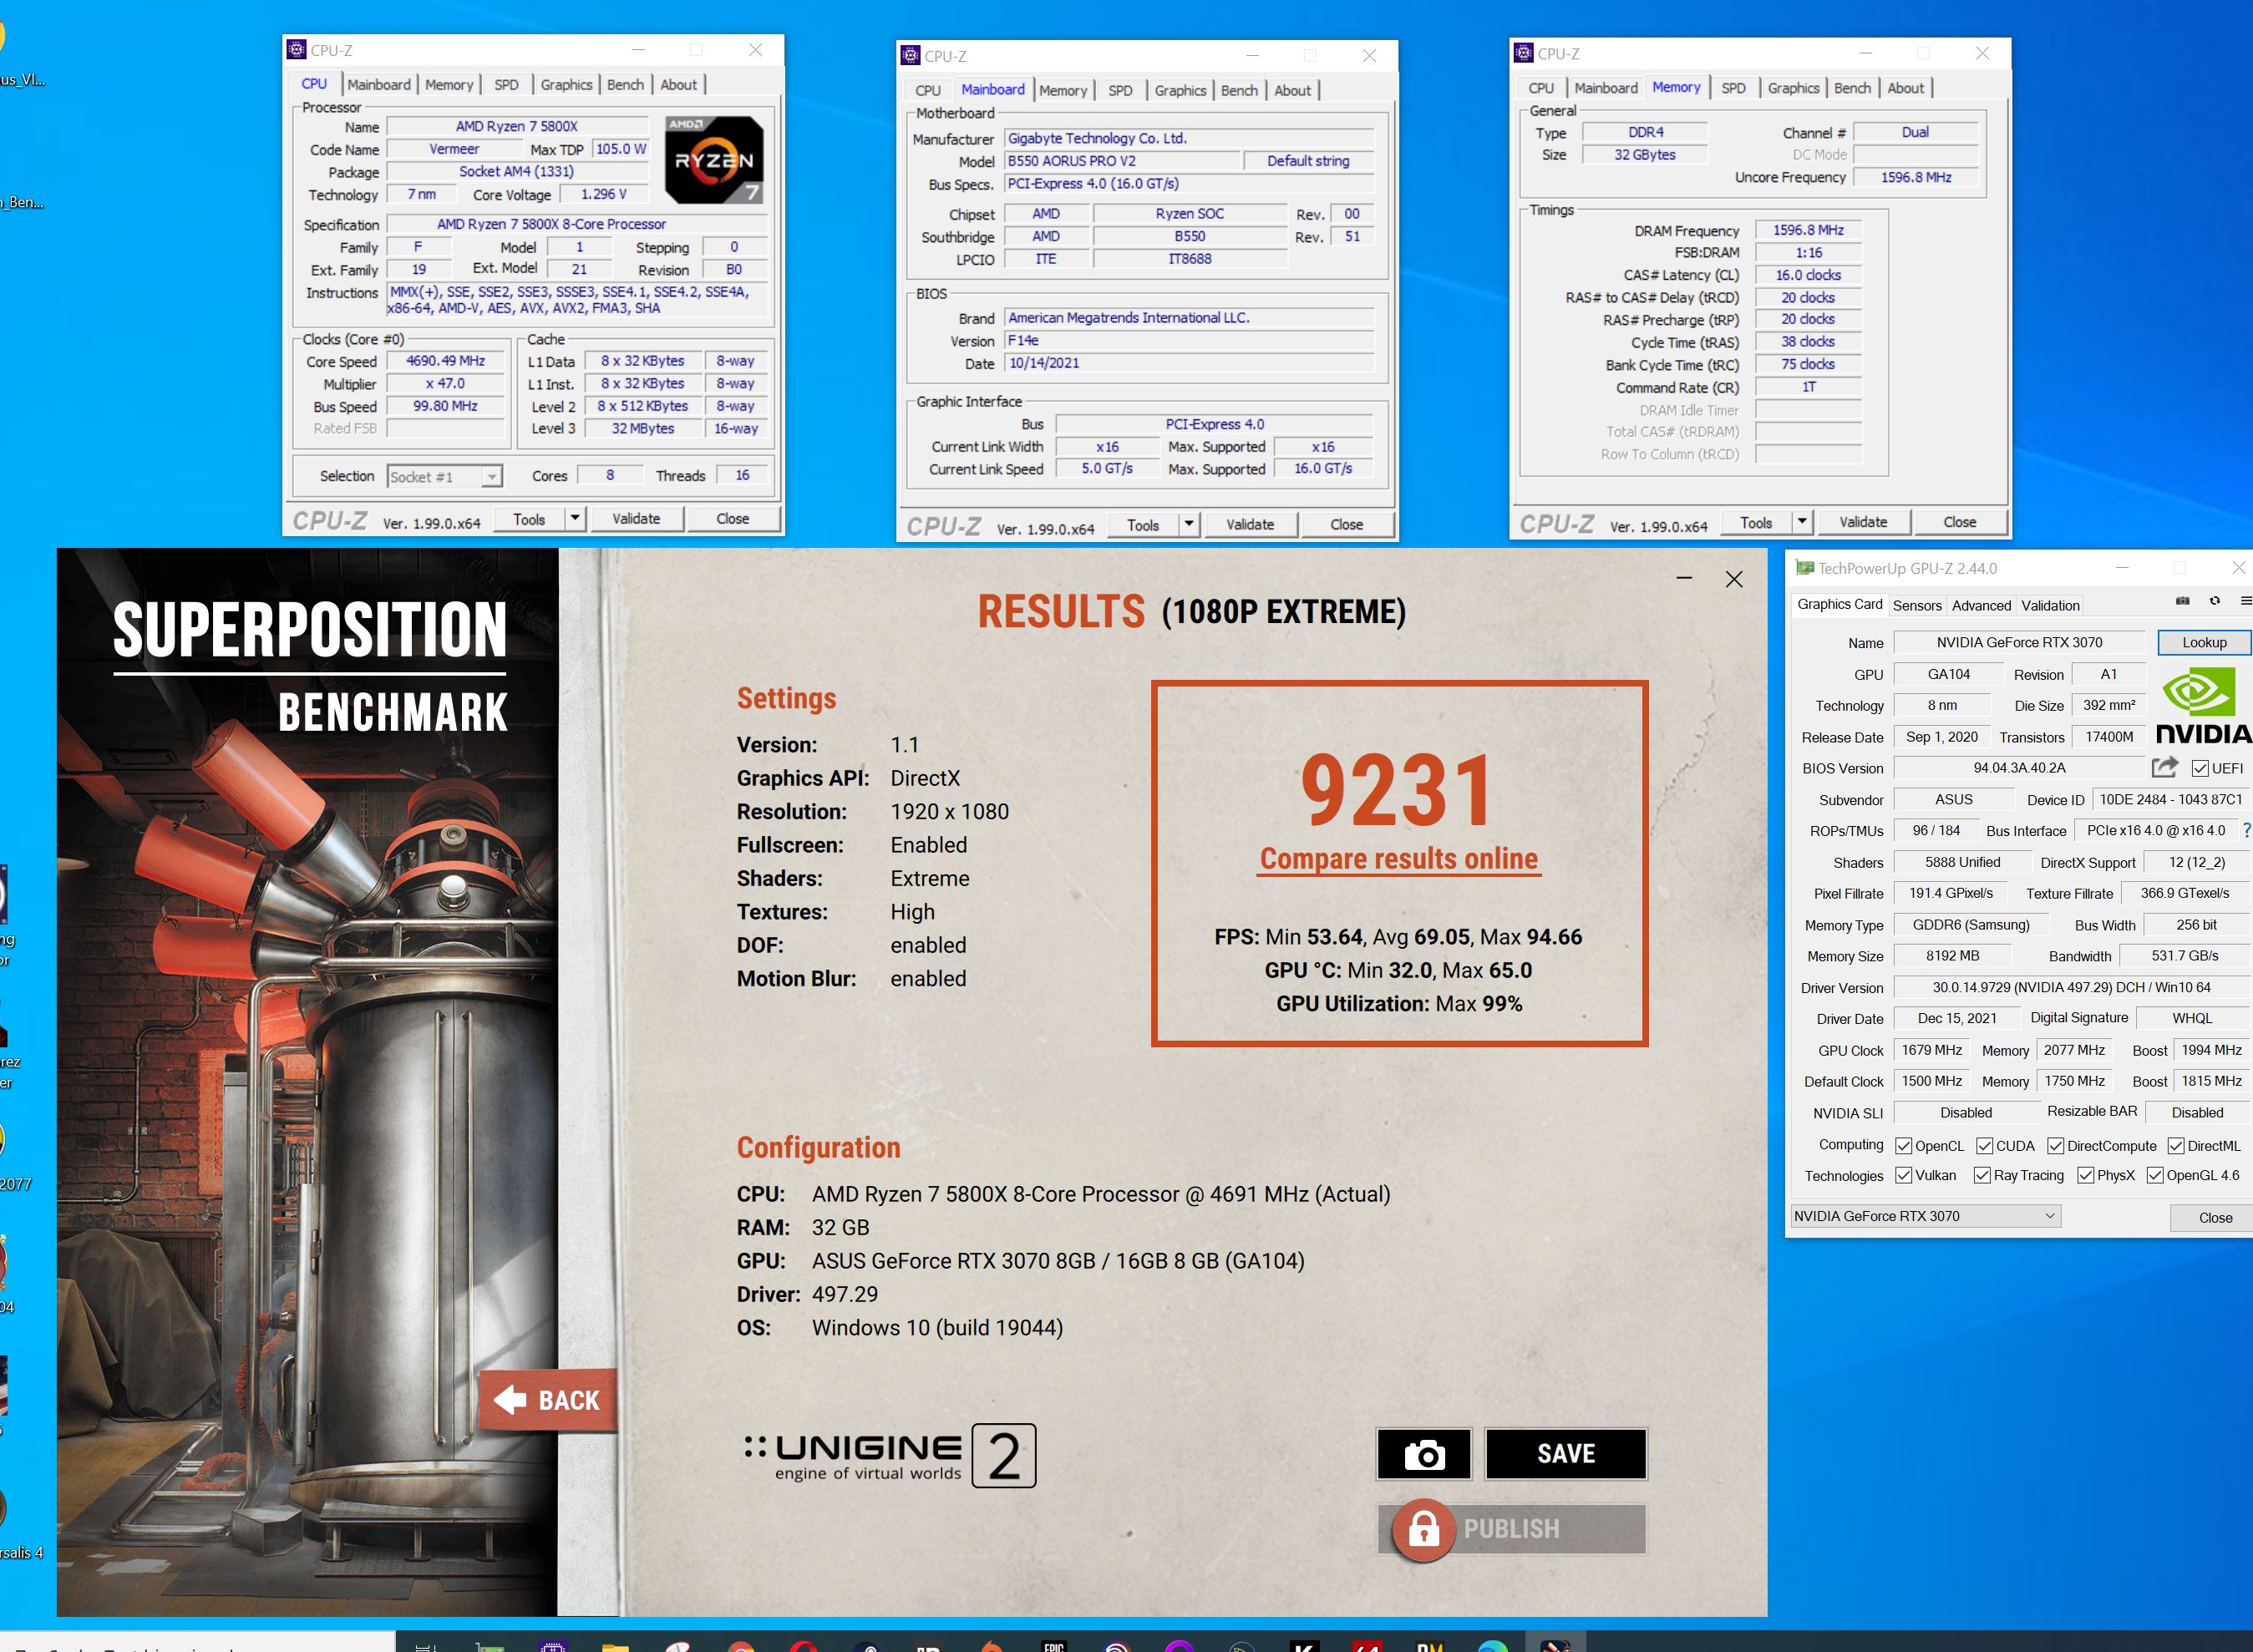Screen dimensions: 2253x1652
Task: Click the NVIDIA logo in GPU-Z
Action: click(2204, 706)
